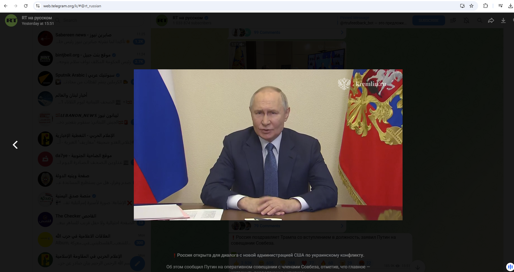The width and height of the screenshot is (514, 272).
Task: Open Chrome media controls icon
Action: [500, 6]
